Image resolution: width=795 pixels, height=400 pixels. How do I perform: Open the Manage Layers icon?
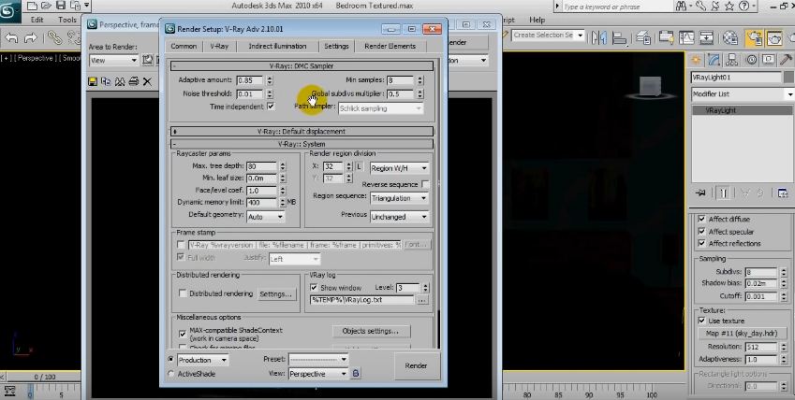pos(643,37)
